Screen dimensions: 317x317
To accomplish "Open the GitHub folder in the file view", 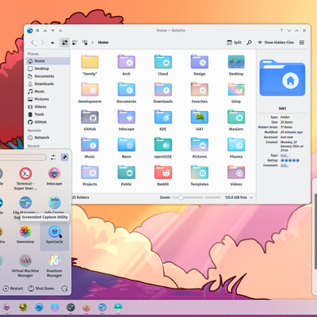I will [90, 120].
